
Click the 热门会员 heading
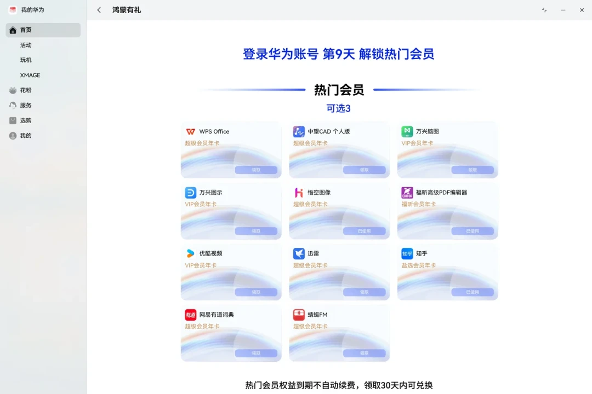tap(339, 90)
